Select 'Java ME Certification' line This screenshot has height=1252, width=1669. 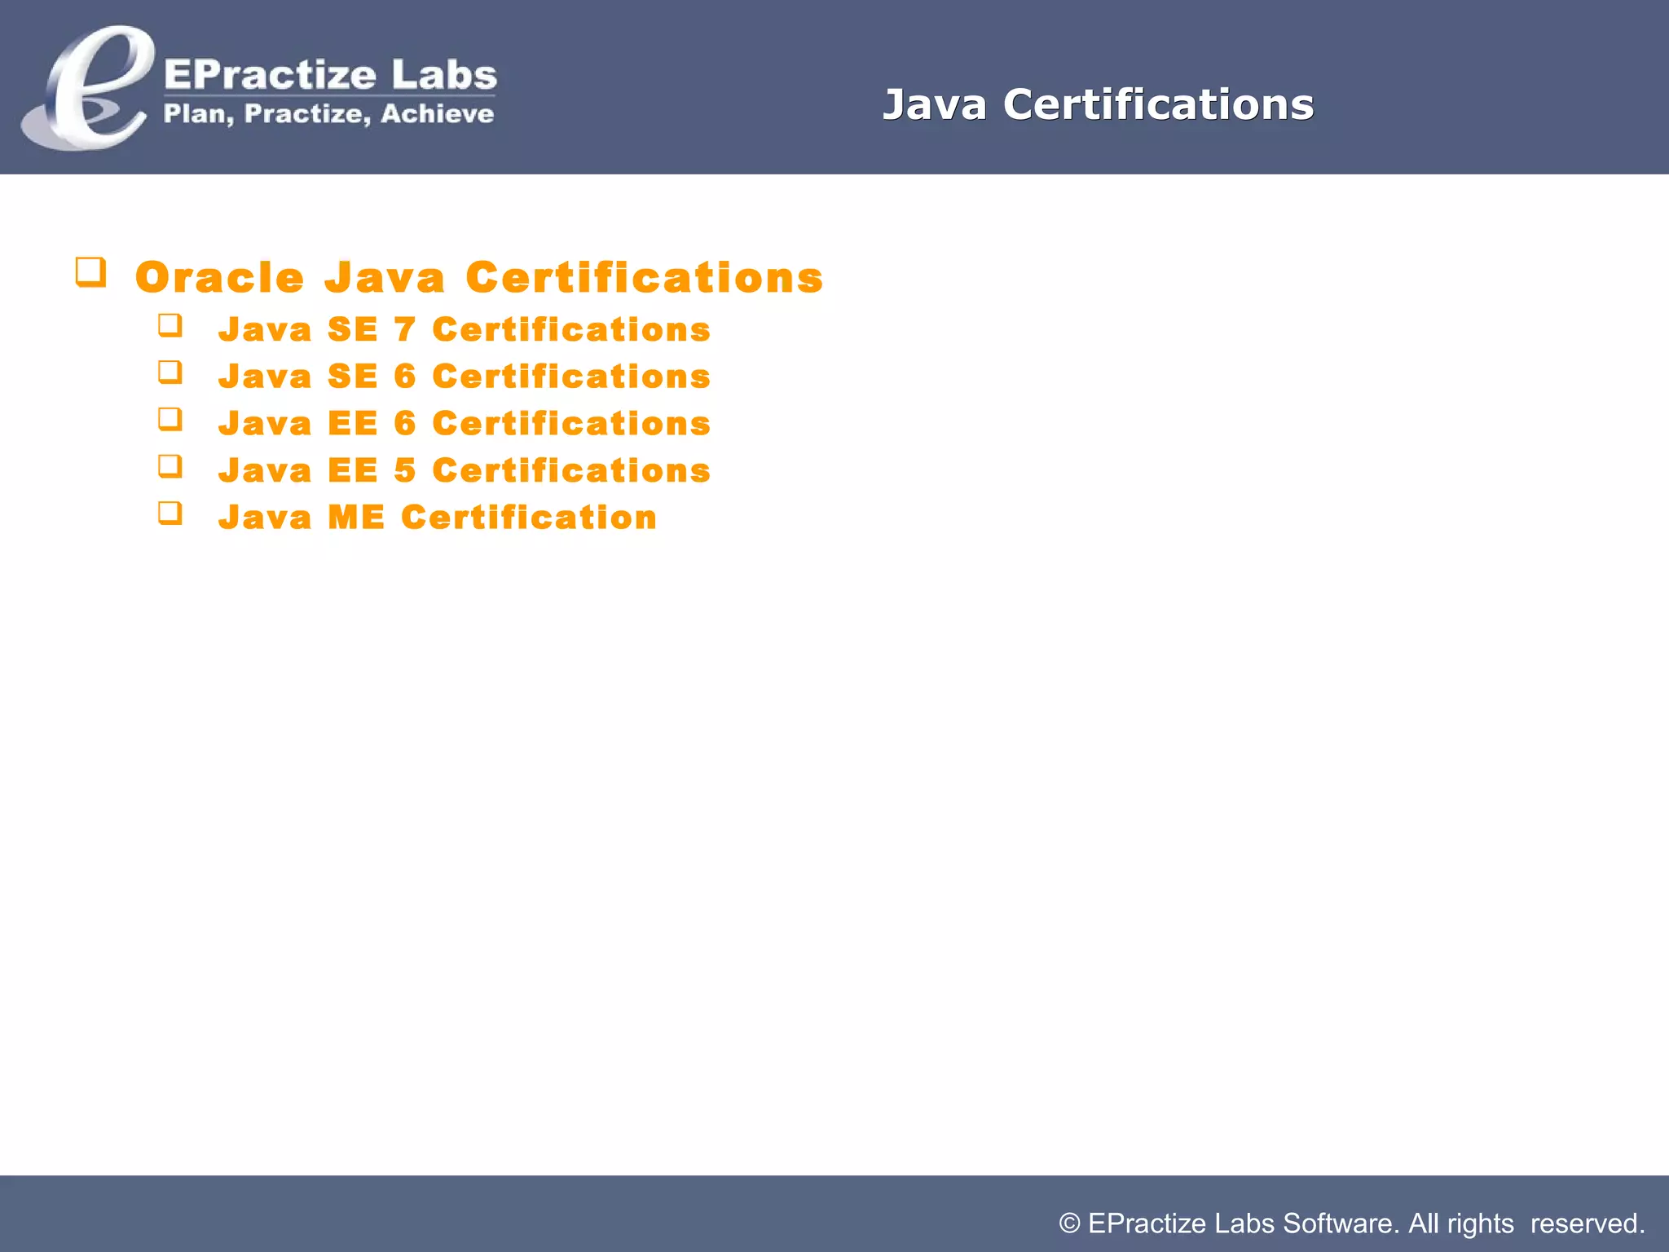coord(438,517)
